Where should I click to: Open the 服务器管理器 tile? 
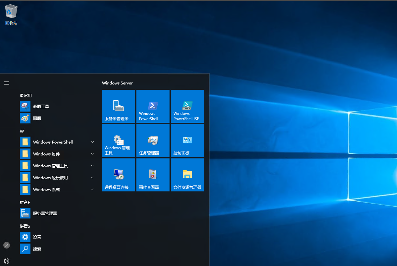point(119,106)
